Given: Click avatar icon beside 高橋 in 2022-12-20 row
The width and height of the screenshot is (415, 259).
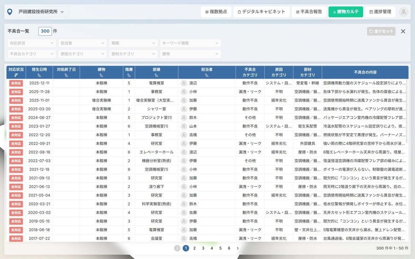Looking at the screenshot, I should click(x=184, y=135).
